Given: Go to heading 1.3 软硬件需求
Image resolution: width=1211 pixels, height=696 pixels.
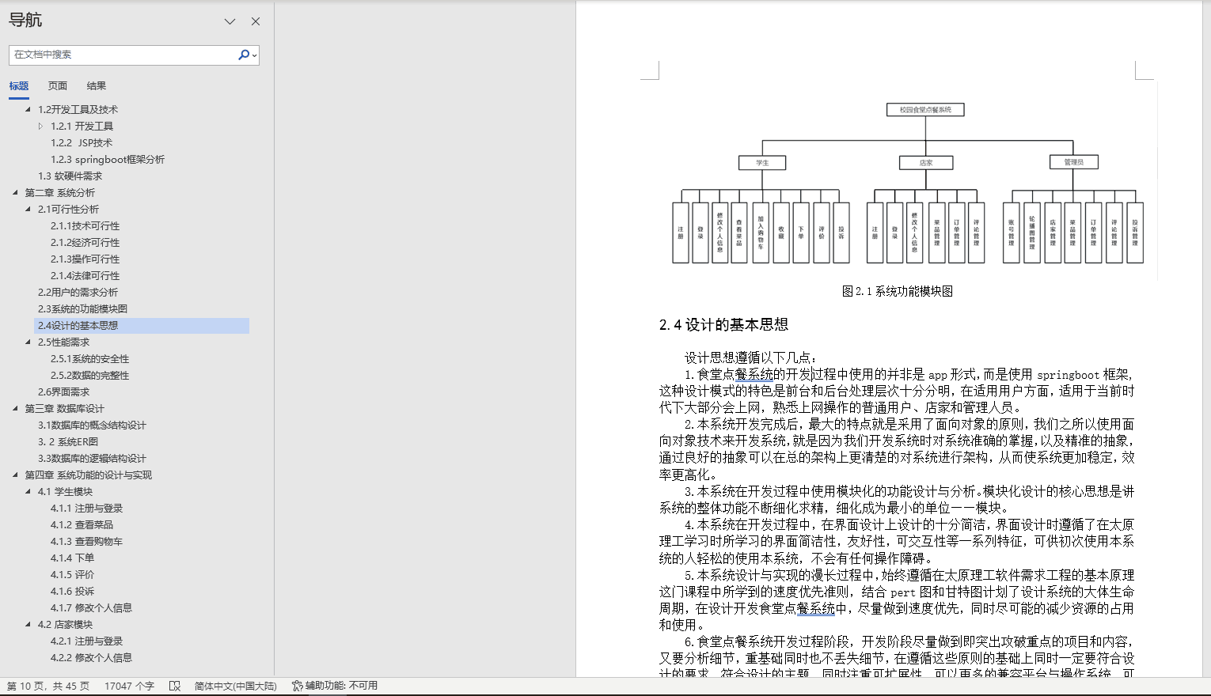Looking at the screenshot, I should pos(70,176).
